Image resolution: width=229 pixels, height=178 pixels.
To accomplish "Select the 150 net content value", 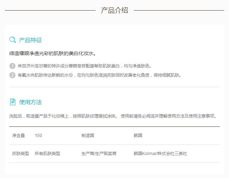I will pos(38,136).
